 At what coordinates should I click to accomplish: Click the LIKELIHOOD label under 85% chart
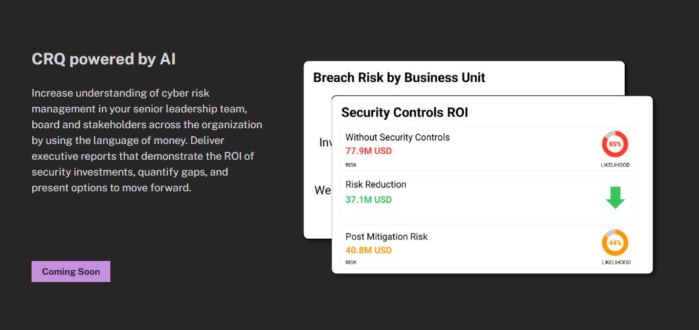point(615,165)
